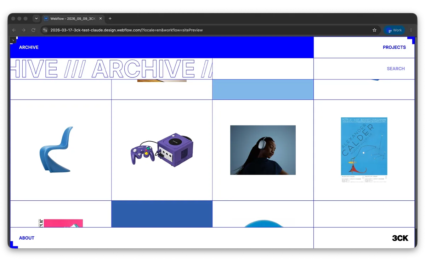Open the PROJECTS navigation link
Screen dimensions: 425x265
[x=394, y=47]
